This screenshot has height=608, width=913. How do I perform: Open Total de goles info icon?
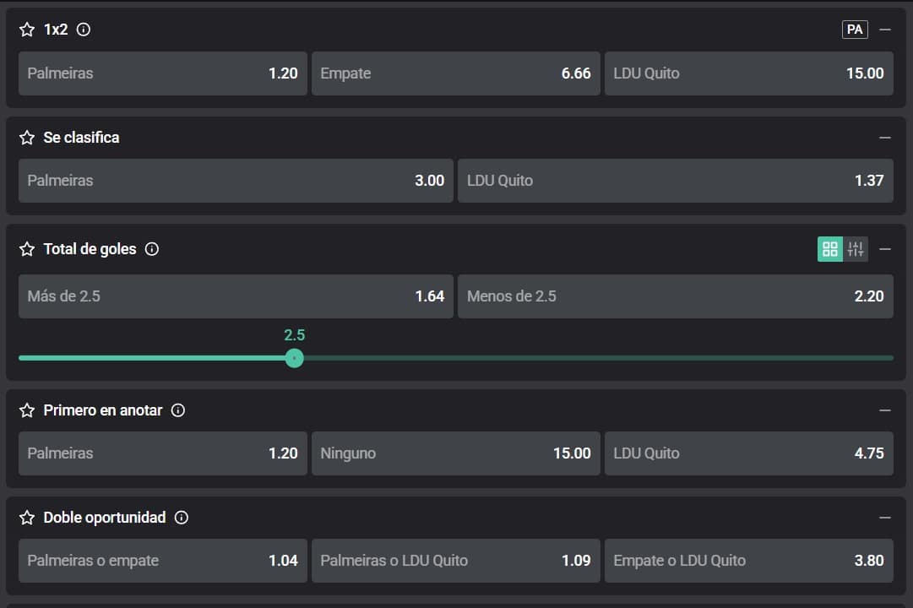(152, 249)
